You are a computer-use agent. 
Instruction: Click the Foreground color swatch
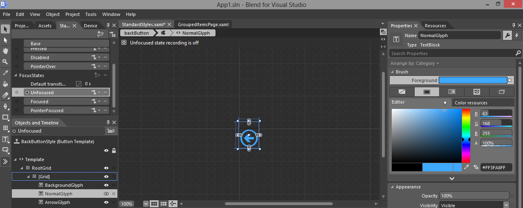point(473,80)
